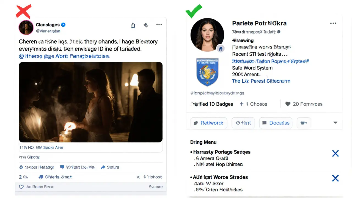Open the three-dot menu on the tweet
The image size is (352, 198).
(159, 24)
